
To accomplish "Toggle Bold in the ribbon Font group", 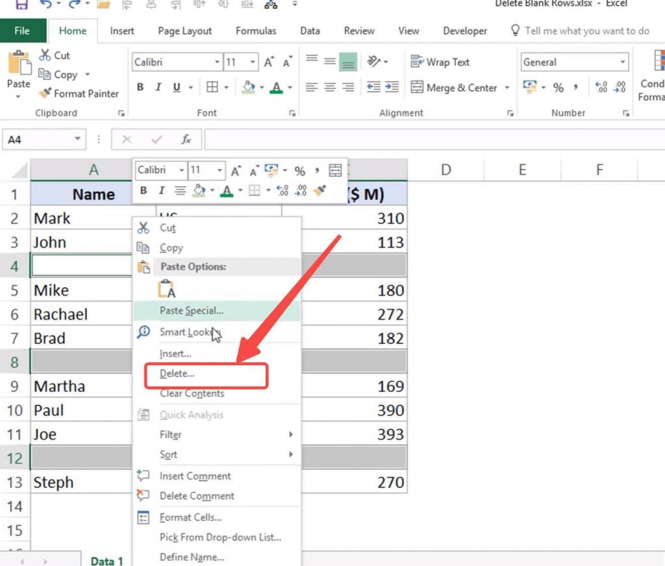I will click(x=140, y=87).
